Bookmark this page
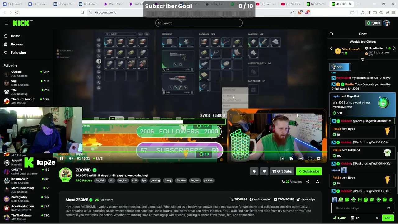The width and height of the screenshot is (398, 224). coord(82,12)
